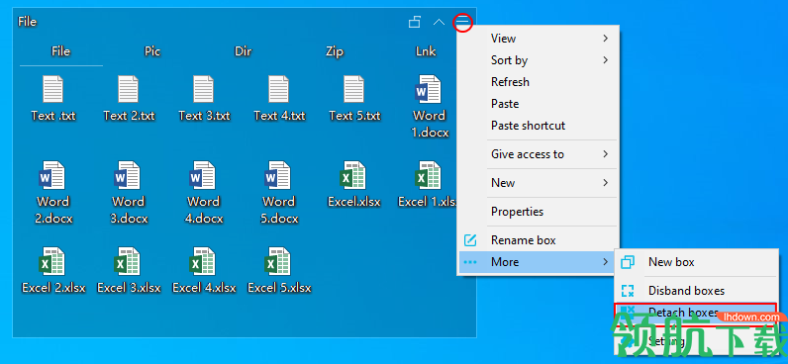Viewport: 788px width, 364px height.
Task: Select the Text 2.txt file icon
Action: [128, 89]
